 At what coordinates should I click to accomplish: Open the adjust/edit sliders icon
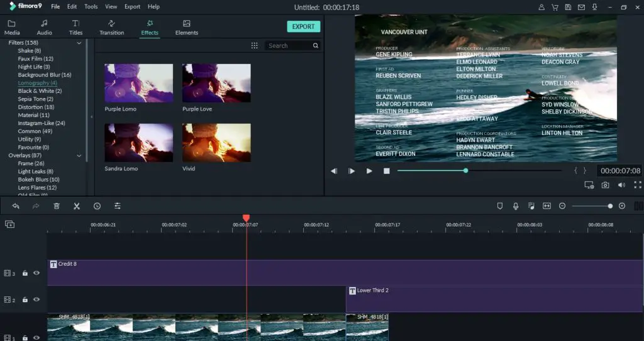118,206
